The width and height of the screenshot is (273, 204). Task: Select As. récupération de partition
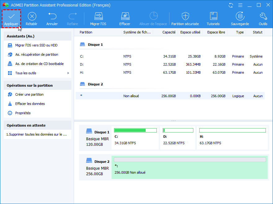[37, 54]
